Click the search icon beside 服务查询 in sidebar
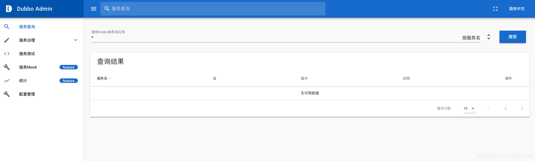 [x=7, y=27]
